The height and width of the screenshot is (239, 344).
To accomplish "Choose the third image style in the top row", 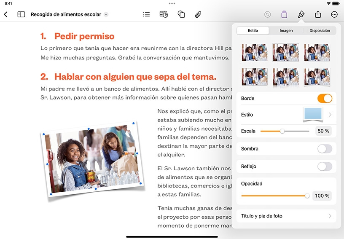I will tap(317, 52).
